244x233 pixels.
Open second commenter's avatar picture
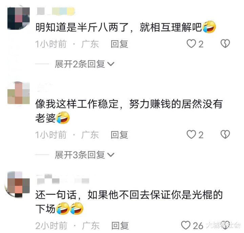point(19,93)
